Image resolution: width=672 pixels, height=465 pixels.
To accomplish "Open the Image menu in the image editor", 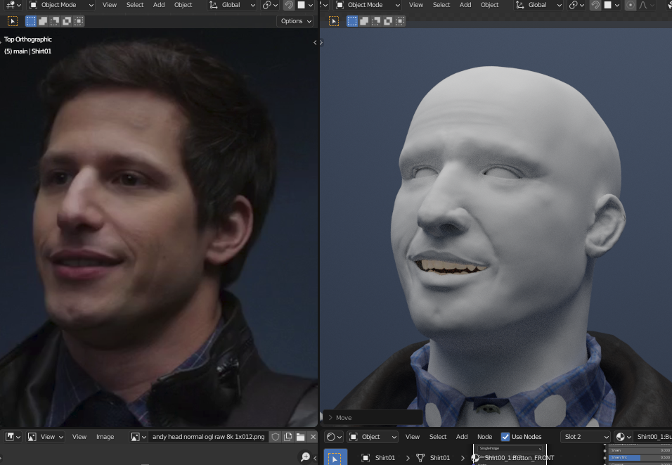I will pyautogui.click(x=105, y=437).
